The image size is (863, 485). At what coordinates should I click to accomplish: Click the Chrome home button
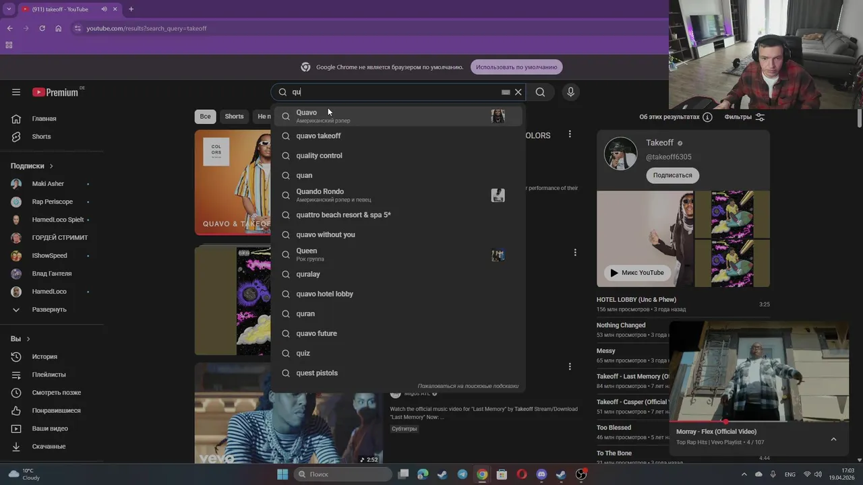tap(59, 28)
